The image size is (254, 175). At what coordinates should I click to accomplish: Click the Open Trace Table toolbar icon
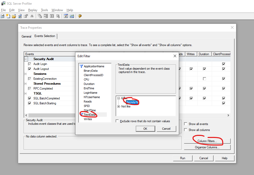coord(20,16)
